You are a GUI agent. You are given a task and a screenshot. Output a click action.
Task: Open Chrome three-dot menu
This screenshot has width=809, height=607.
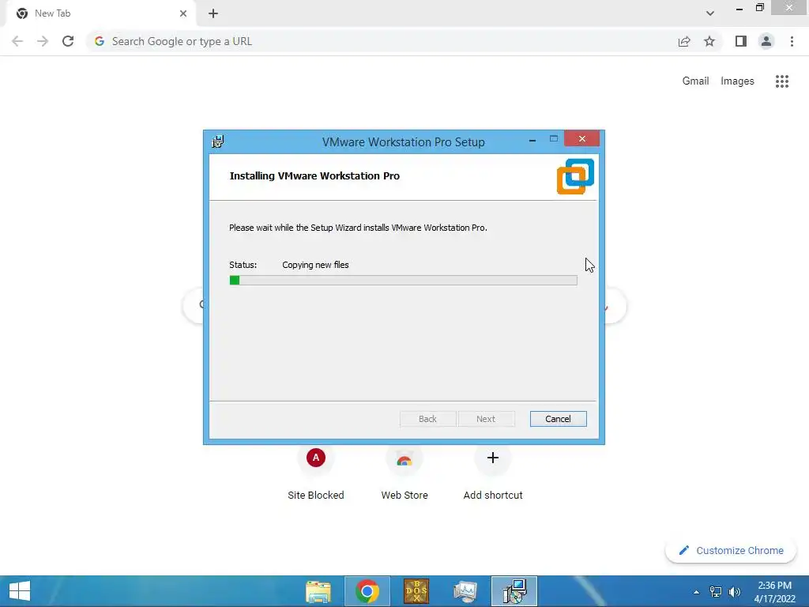[x=792, y=41]
